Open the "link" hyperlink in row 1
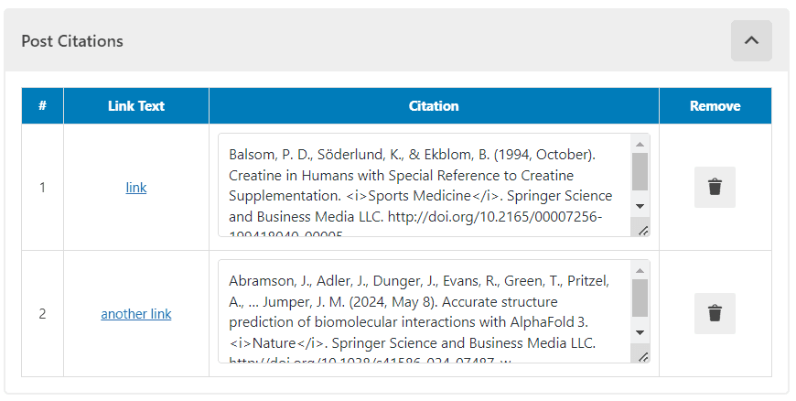 [x=136, y=188]
